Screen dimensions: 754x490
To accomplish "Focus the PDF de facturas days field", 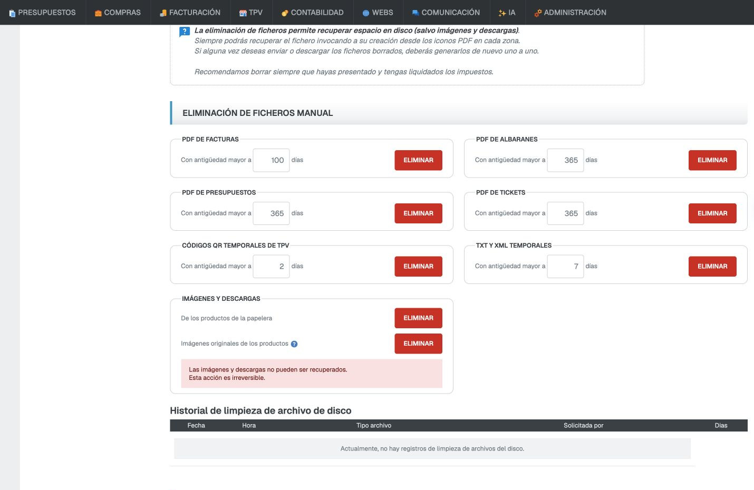I will coord(271,160).
